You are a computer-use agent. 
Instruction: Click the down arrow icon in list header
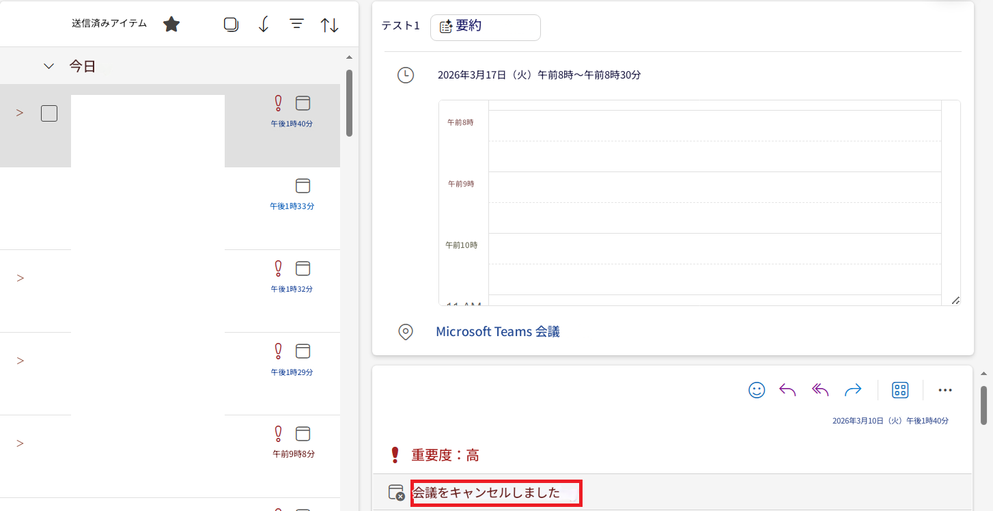point(264,25)
